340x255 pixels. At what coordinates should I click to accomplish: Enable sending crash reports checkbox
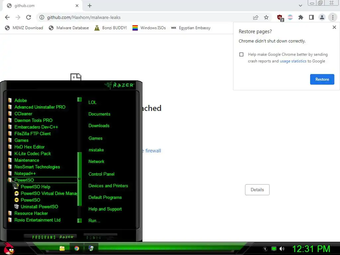click(241, 54)
